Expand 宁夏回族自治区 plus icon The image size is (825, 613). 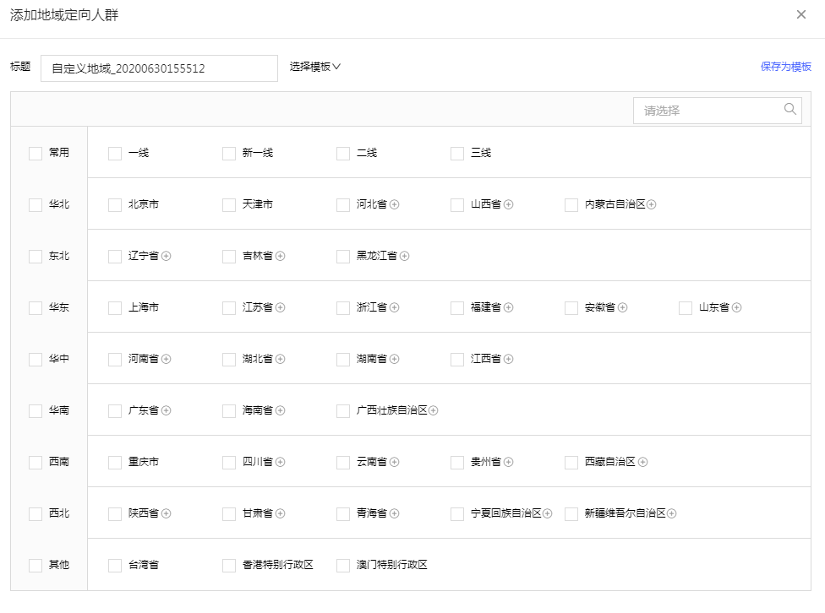click(x=547, y=513)
